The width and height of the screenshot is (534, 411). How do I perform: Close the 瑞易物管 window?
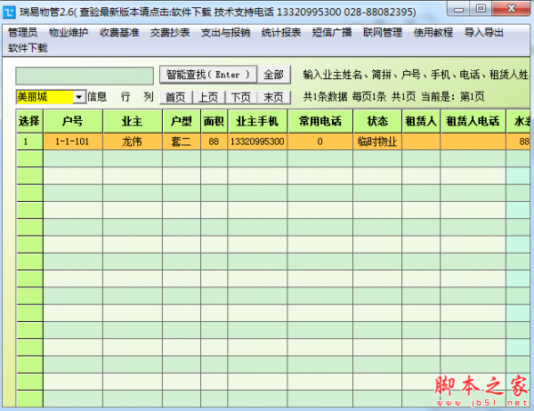click(512, 9)
